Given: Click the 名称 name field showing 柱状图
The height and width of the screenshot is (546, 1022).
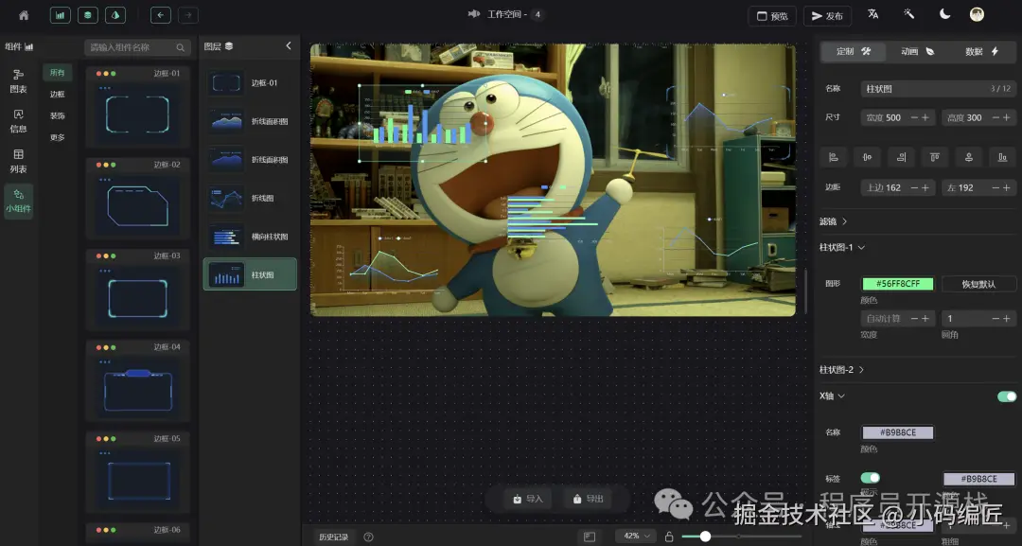Looking at the screenshot, I should (x=938, y=89).
